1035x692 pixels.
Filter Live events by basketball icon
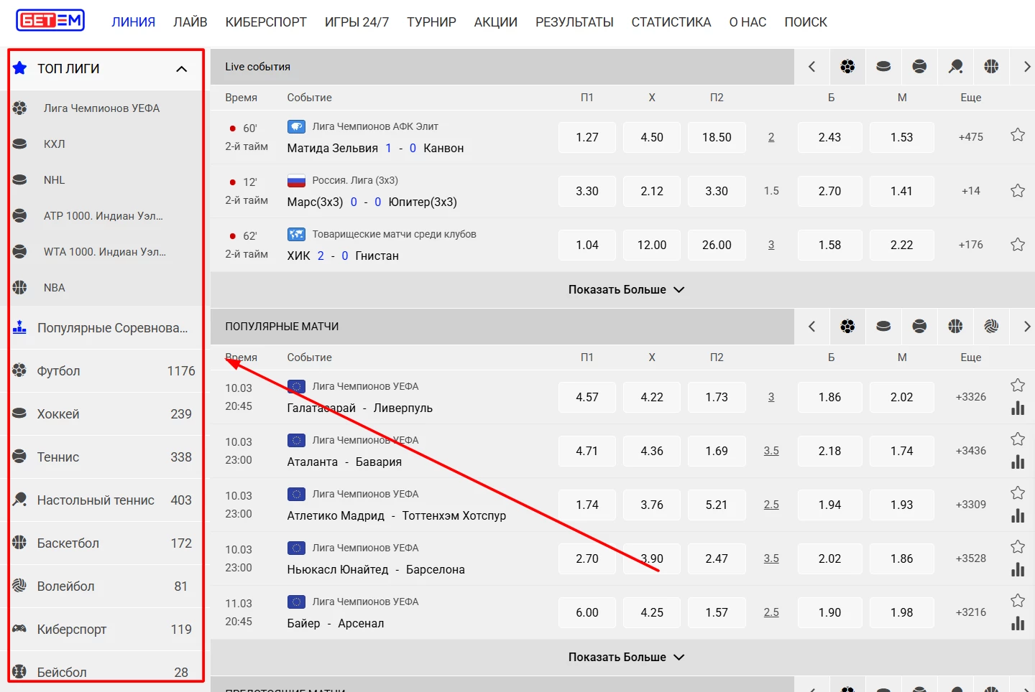click(991, 67)
